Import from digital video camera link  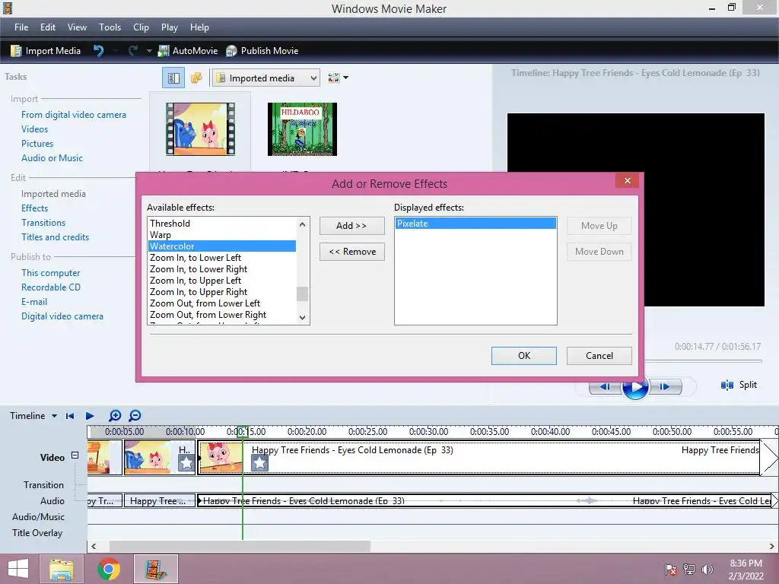pos(74,115)
